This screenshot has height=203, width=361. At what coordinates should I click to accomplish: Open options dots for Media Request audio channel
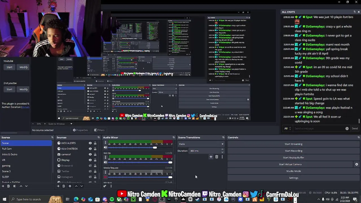(x=105, y=172)
